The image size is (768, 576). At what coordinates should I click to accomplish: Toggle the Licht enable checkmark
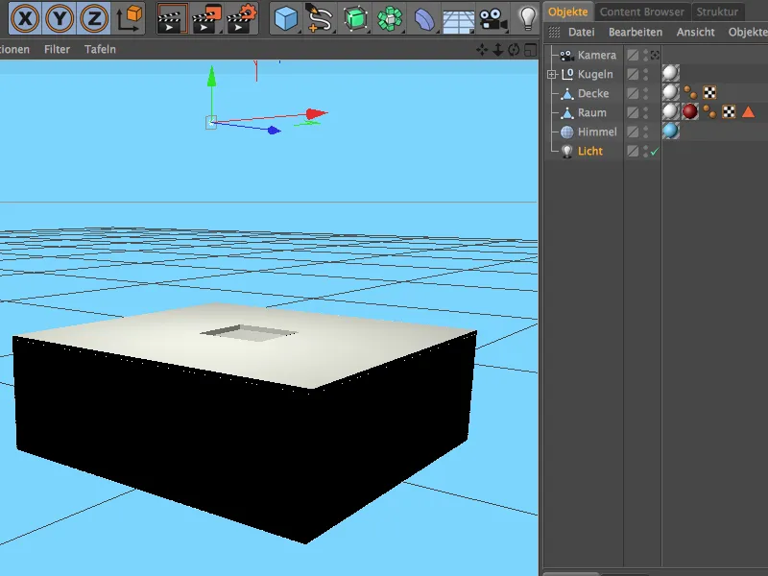pyautogui.click(x=655, y=152)
